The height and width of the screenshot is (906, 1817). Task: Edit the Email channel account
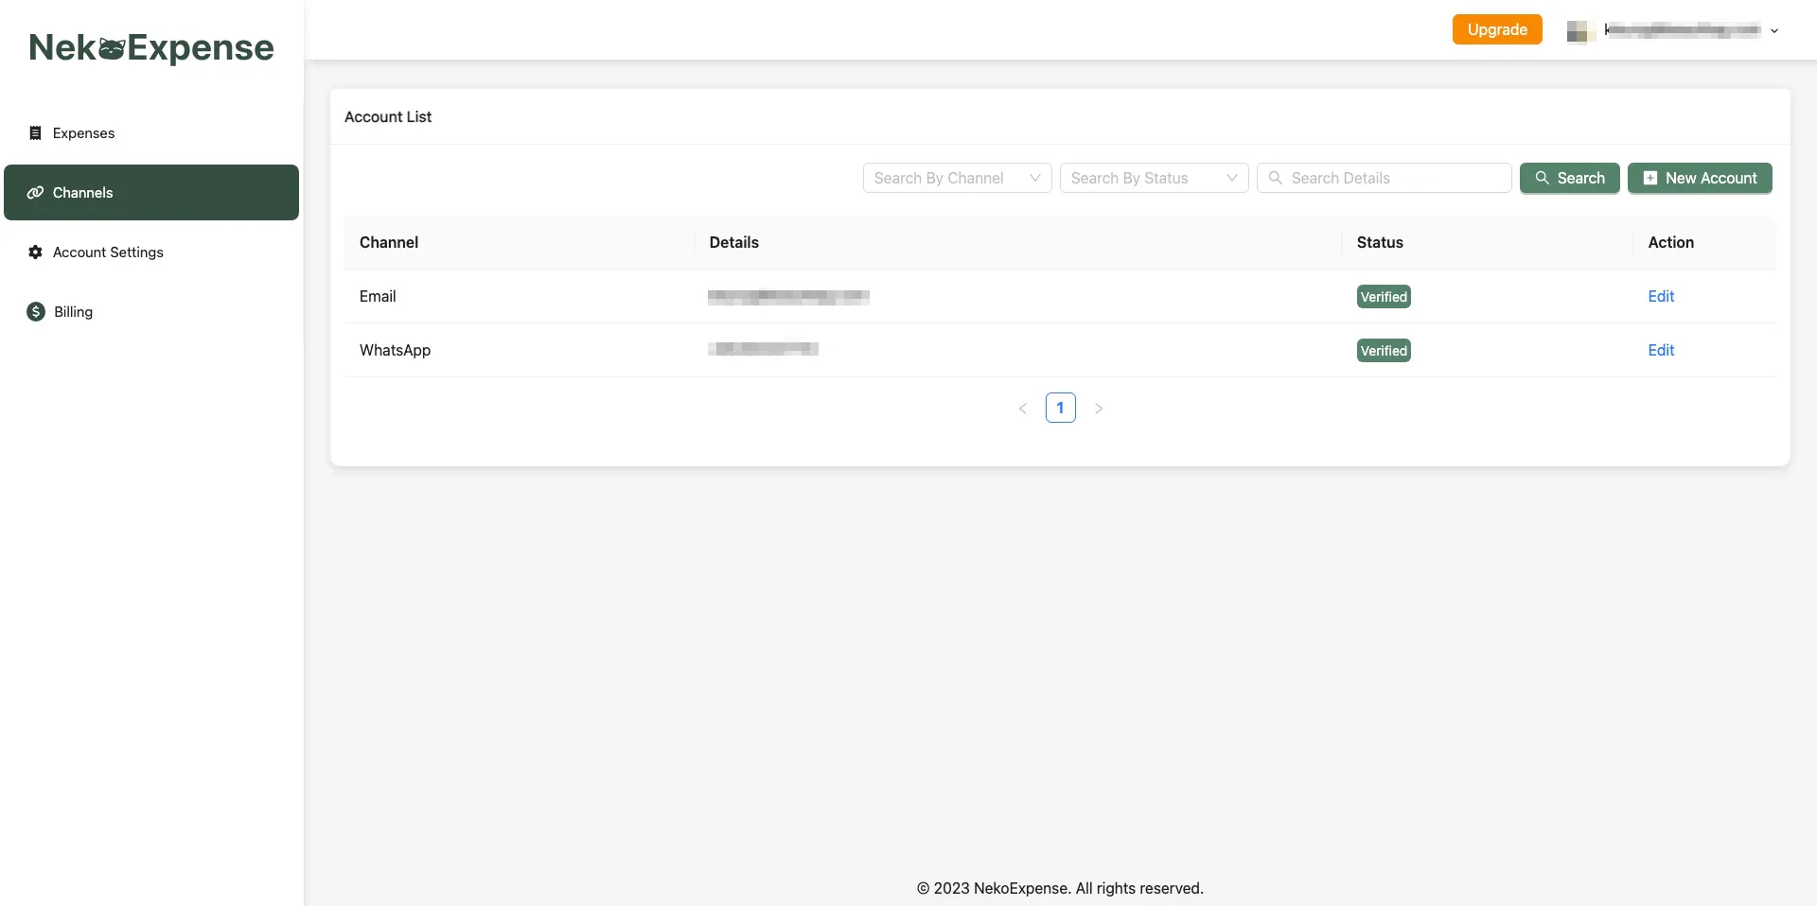pyautogui.click(x=1661, y=297)
